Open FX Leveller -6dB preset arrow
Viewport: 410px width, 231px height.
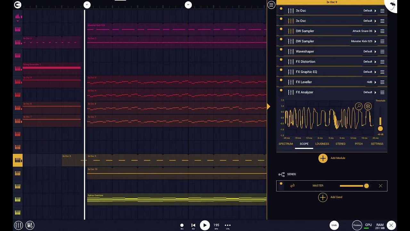pos(375,82)
